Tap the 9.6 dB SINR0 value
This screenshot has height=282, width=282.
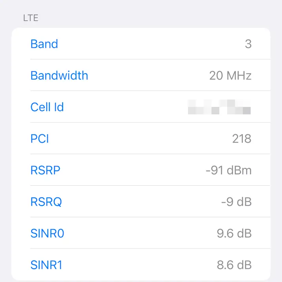pyautogui.click(x=234, y=233)
